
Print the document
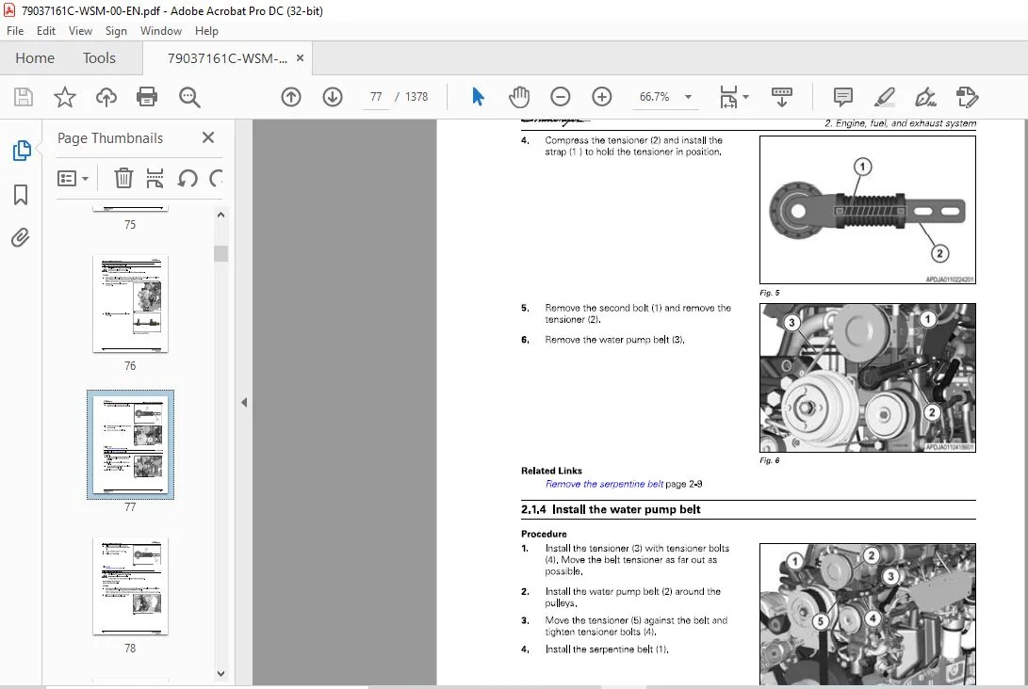point(147,97)
